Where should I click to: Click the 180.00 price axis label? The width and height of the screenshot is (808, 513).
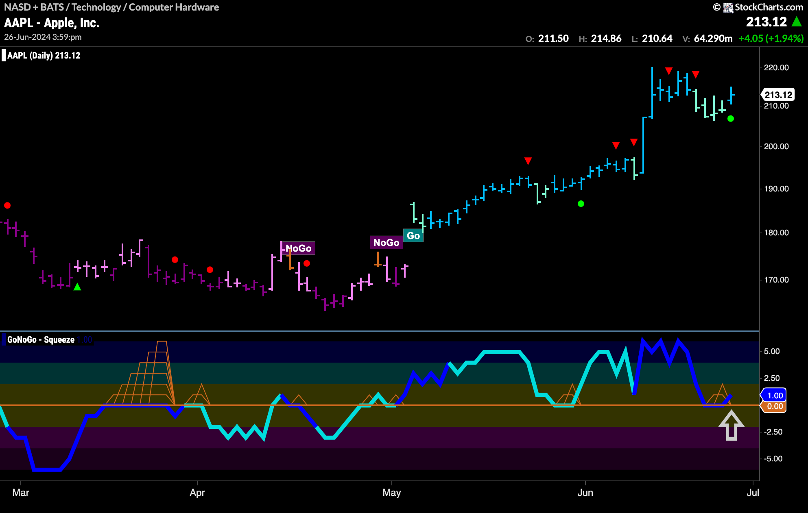776,233
